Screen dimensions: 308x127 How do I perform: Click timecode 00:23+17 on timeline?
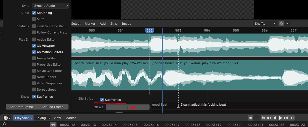(172, 125)
